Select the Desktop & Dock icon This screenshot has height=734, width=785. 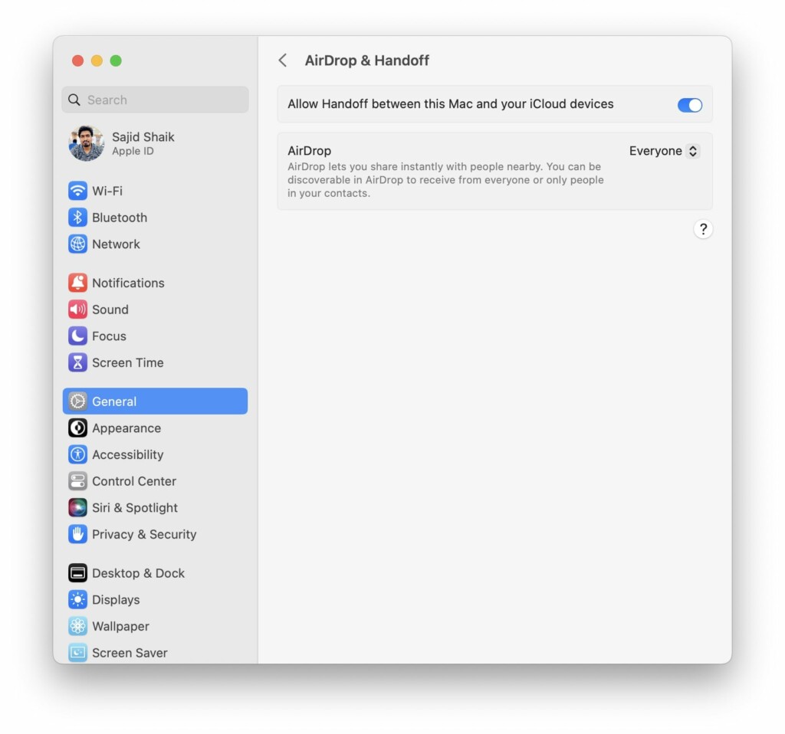click(77, 573)
